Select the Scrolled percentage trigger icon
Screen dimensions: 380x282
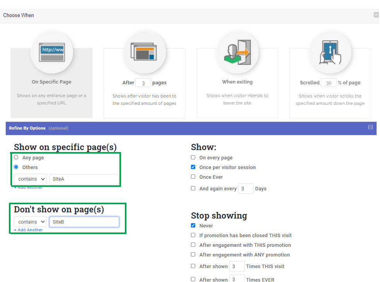(x=330, y=52)
